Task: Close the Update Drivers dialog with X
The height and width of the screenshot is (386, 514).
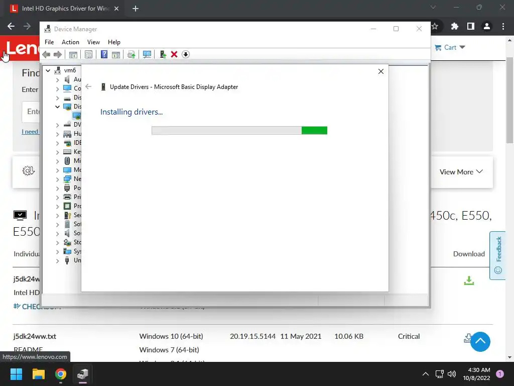Action: 380,71
